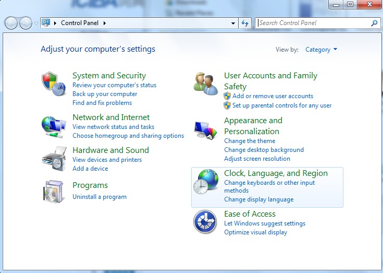This screenshot has height=273, width=383.
Task: Open User Accounts and Family Safety heading
Action: (270, 81)
